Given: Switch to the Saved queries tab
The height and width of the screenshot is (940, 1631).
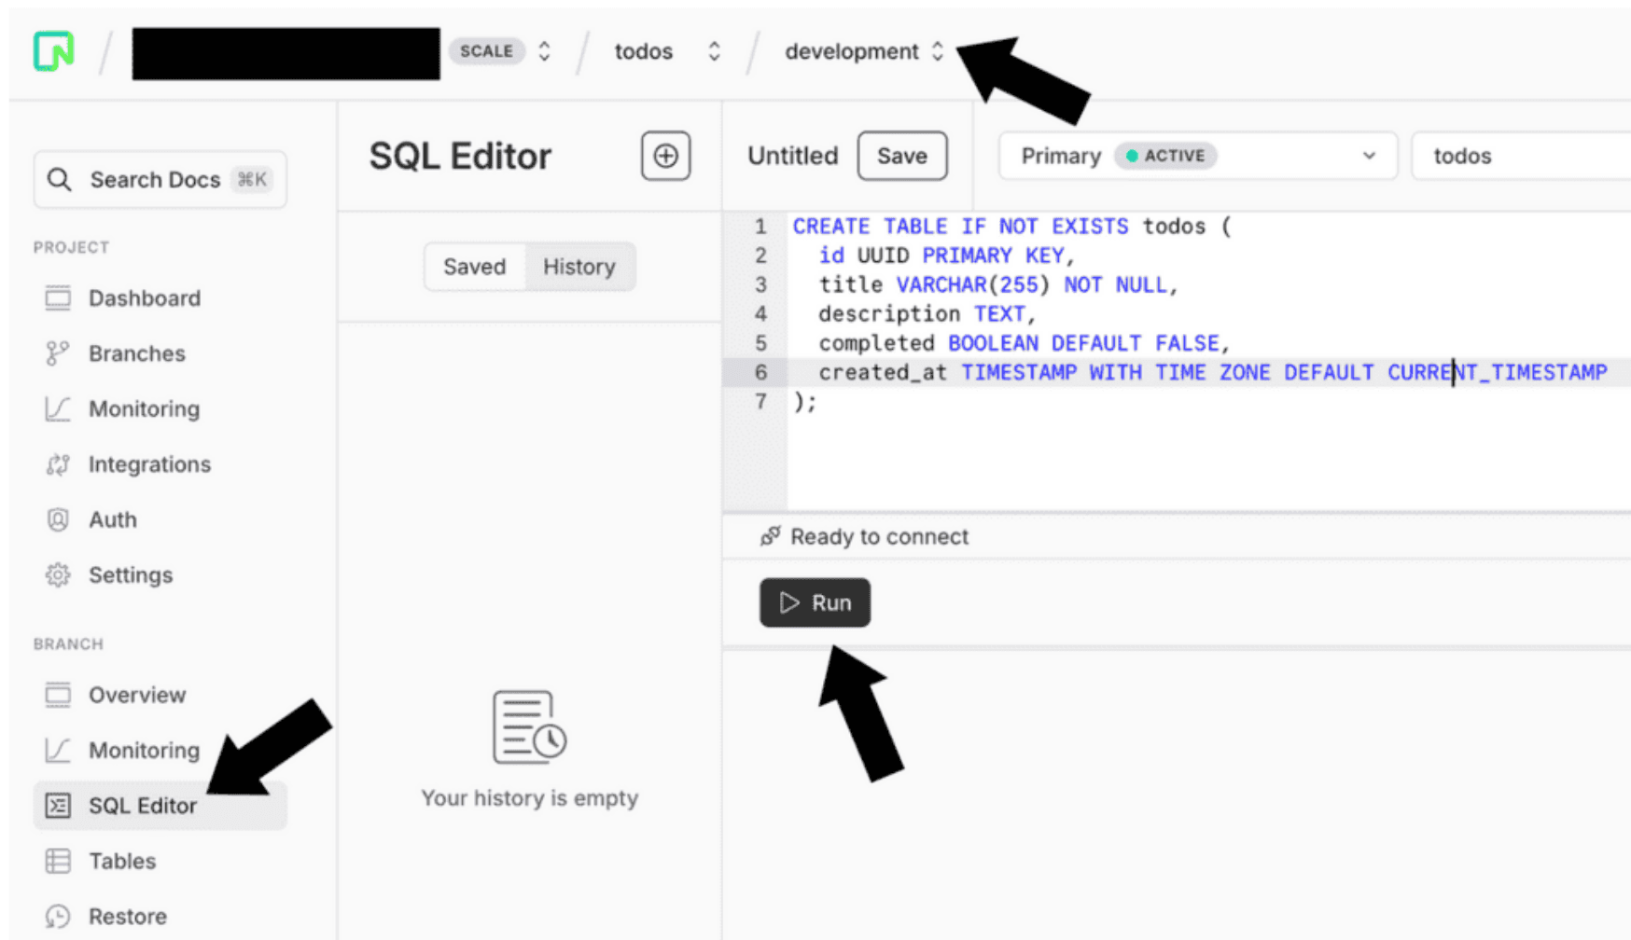Looking at the screenshot, I should point(474,267).
